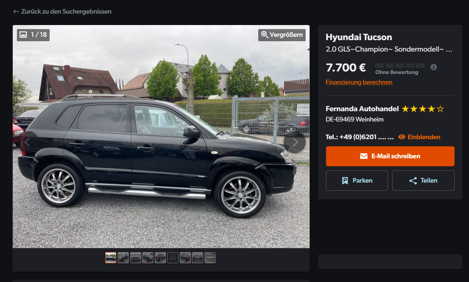This screenshot has height=282, width=469.
Task: Click the info icon beside Ohne Bewertung
Action: pyautogui.click(x=434, y=67)
